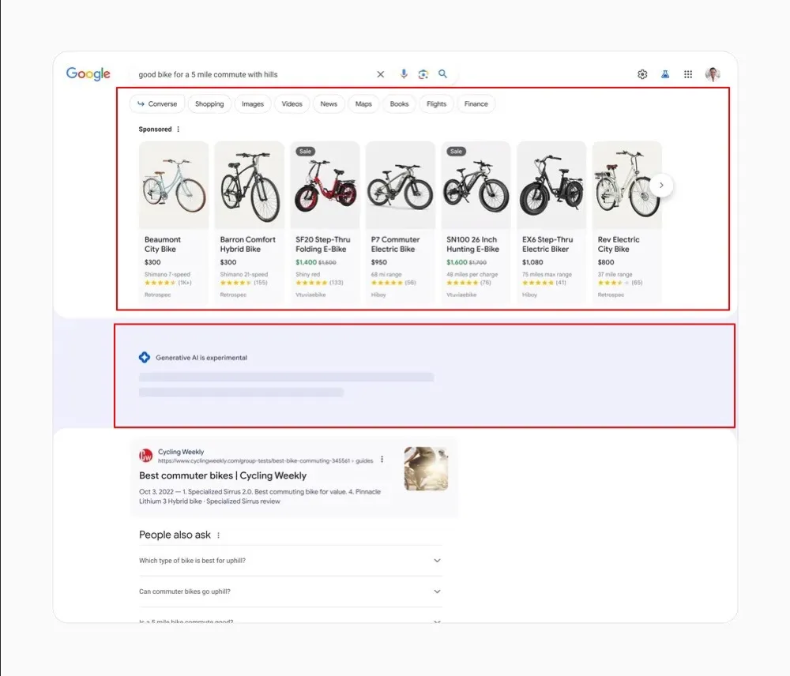The height and width of the screenshot is (676, 790).
Task: Open settings gear icon
Action: point(642,74)
